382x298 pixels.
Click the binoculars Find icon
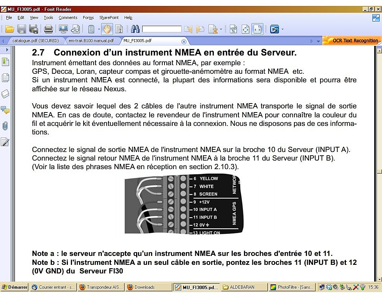[135, 29]
